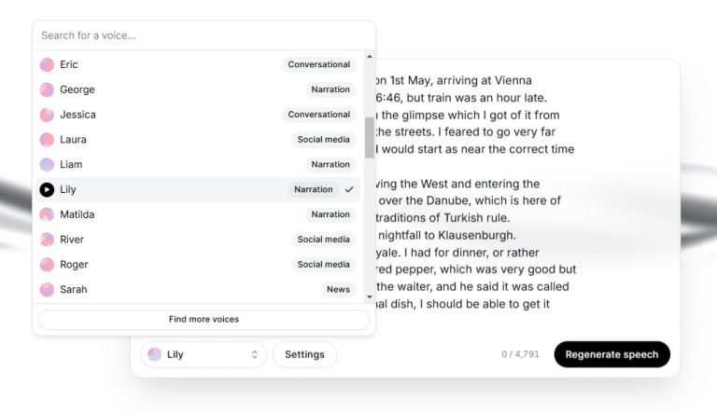Focus the Search for a voice field

pyautogui.click(x=204, y=35)
